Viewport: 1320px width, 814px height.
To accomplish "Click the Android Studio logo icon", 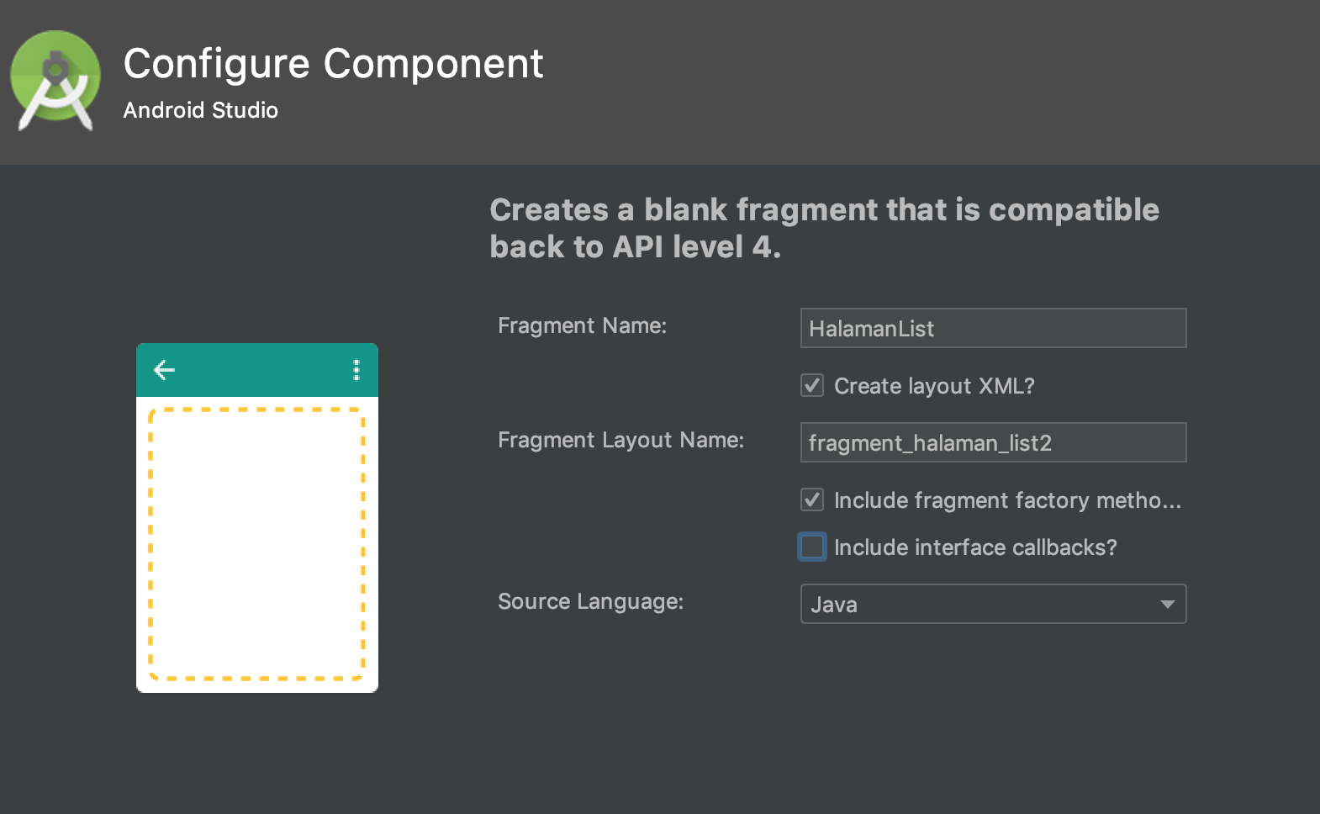I will (55, 81).
